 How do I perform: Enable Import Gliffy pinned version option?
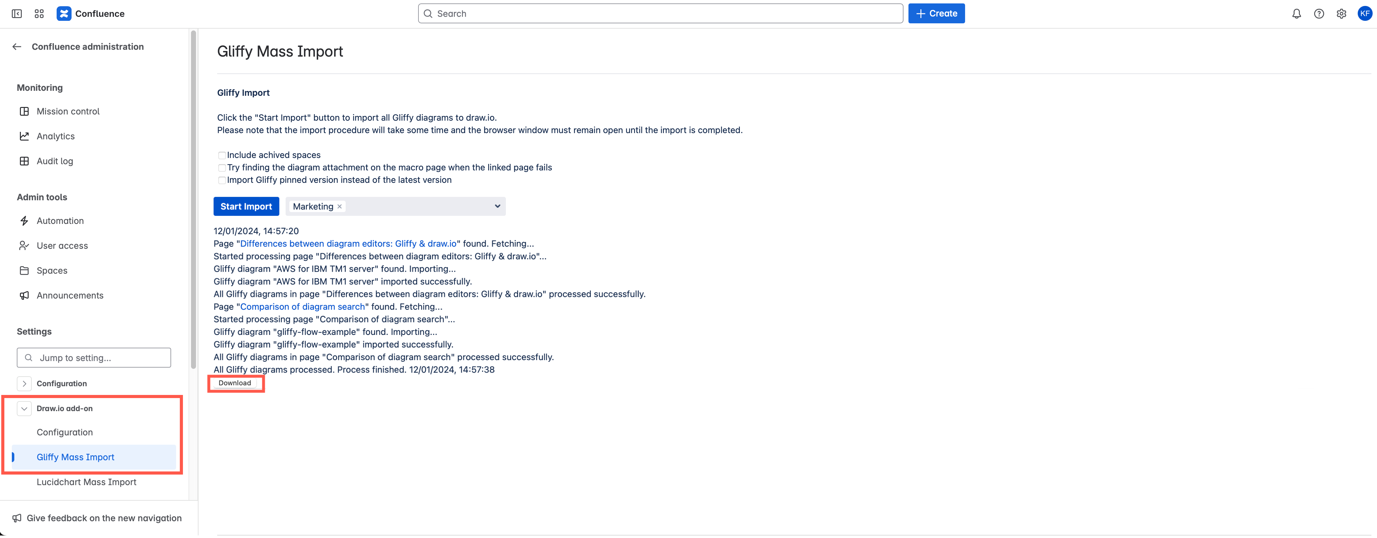pyautogui.click(x=222, y=181)
